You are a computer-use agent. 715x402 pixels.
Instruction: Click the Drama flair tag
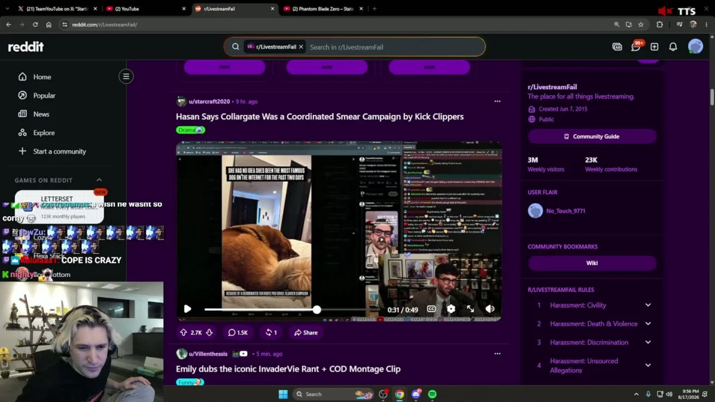pos(191,130)
